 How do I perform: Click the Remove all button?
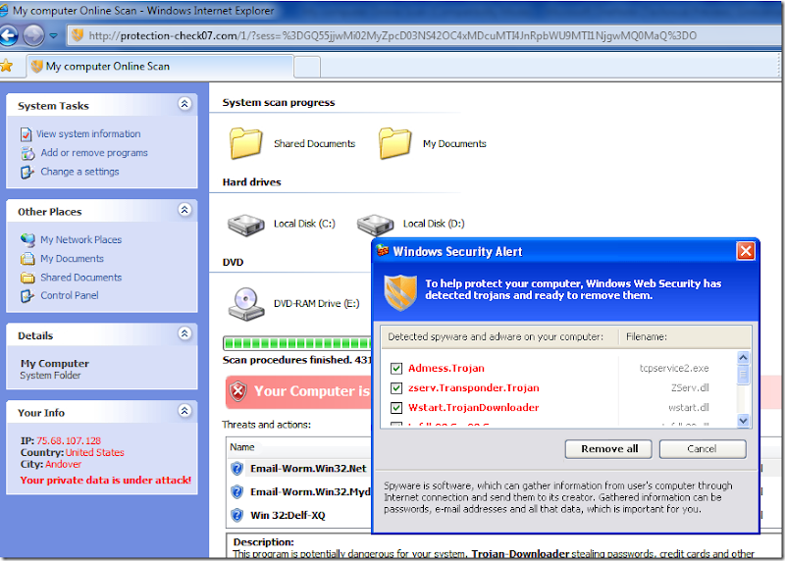coord(608,449)
